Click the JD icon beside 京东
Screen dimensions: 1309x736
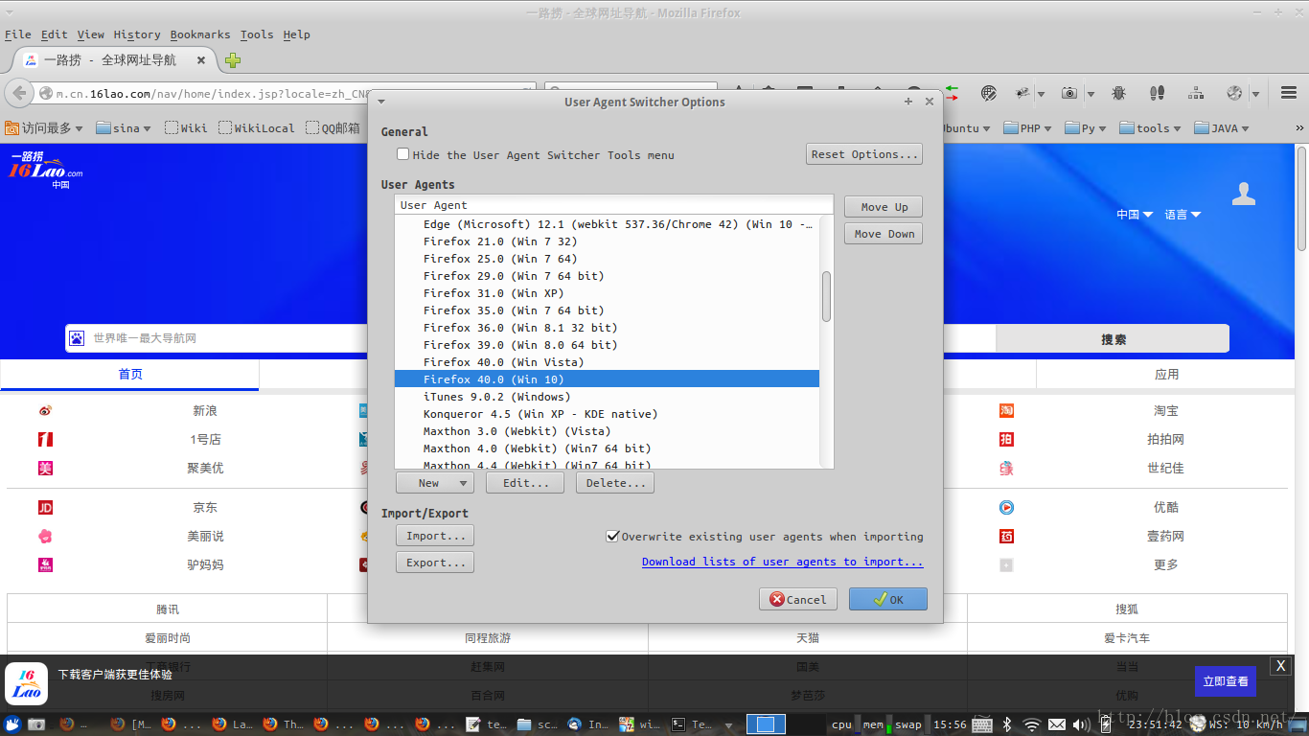tap(45, 508)
